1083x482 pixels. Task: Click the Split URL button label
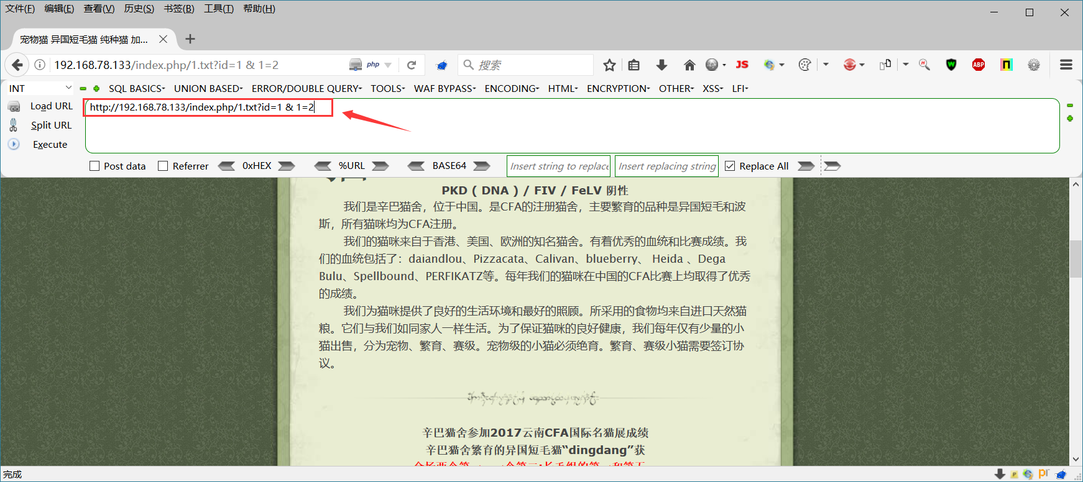coord(52,125)
